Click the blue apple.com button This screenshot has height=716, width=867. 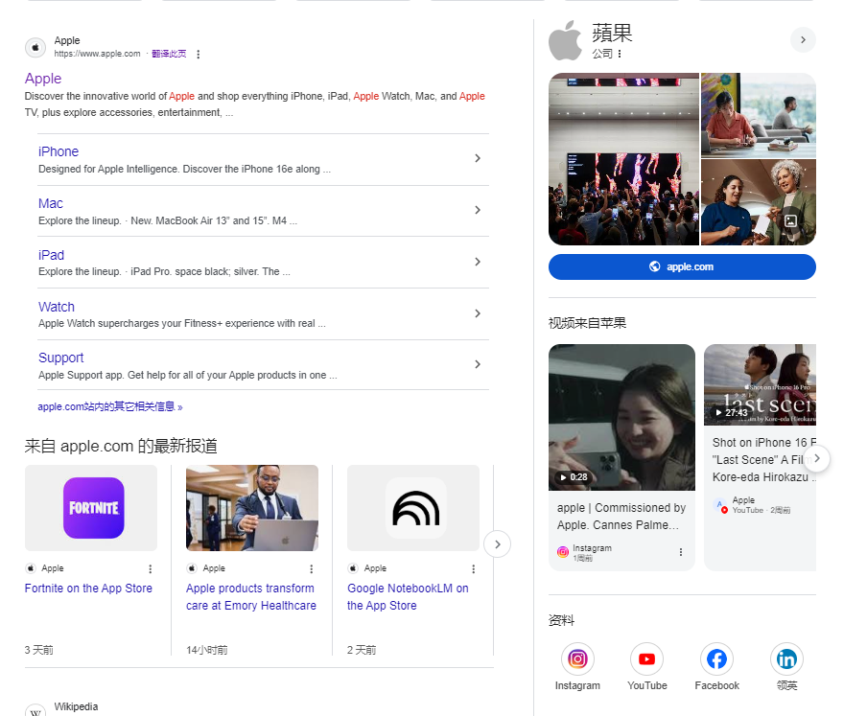(682, 266)
